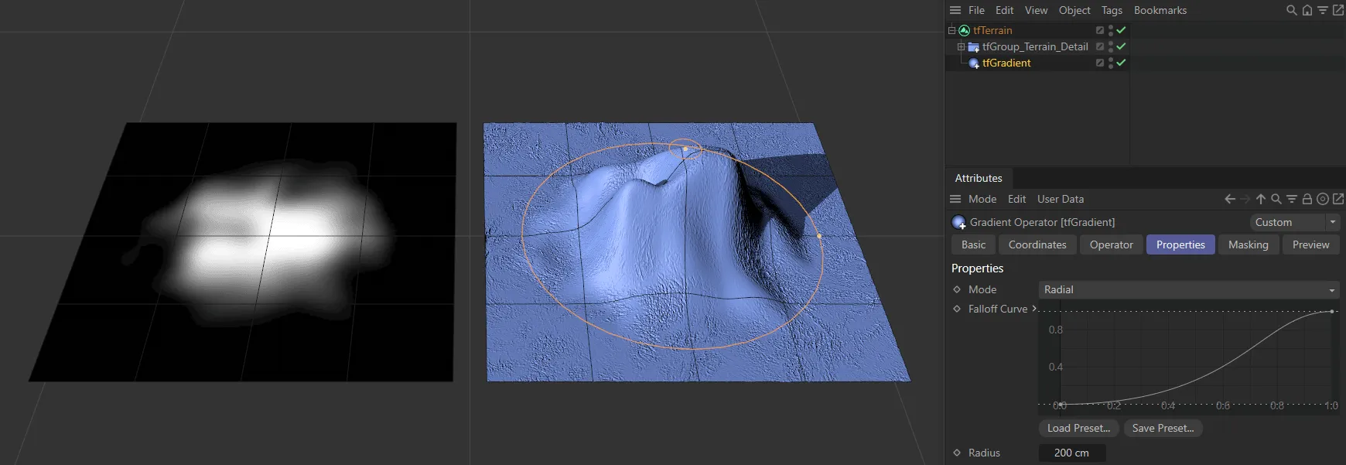Screen dimensions: 1346x465
Task: Go back with Attributes left arrow
Action: point(1230,199)
